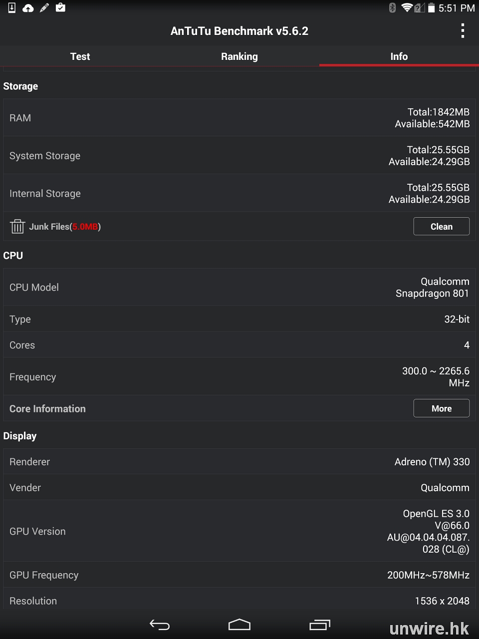
Task: Tap the cloud upload status icon
Action: 28,7
